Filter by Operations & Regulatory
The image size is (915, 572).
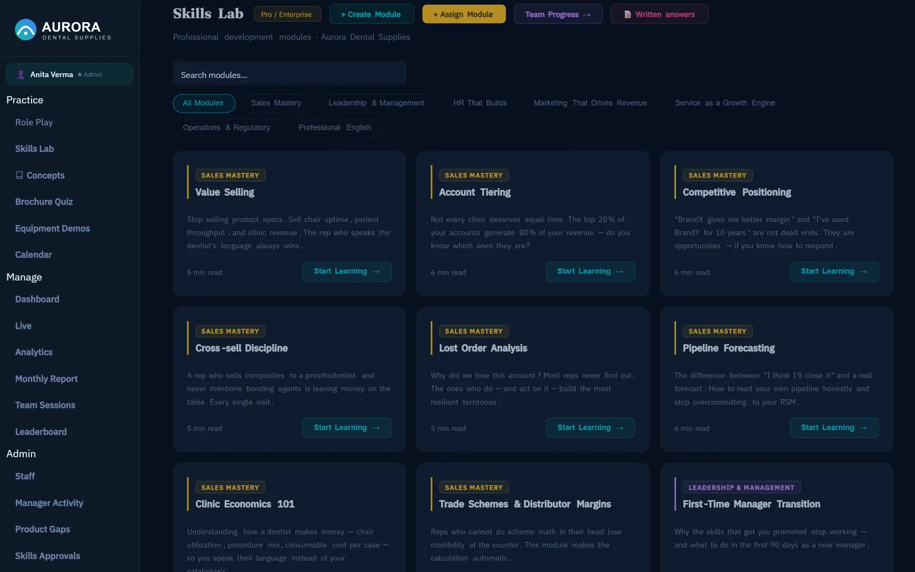point(226,128)
